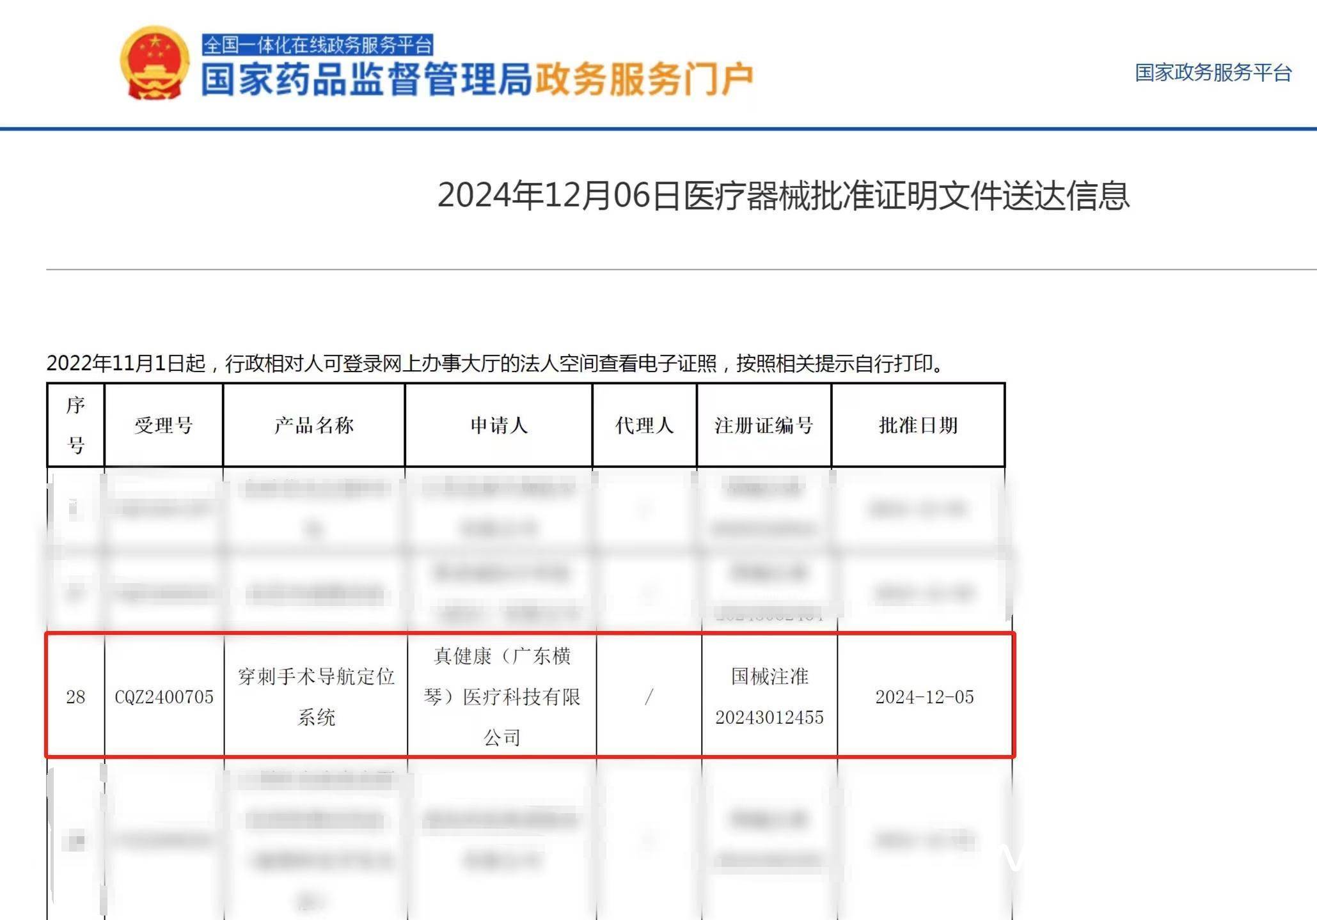Click the 全国一体化在线政务服务平台 banner label
This screenshot has height=920, width=1317.
(318, 45)
